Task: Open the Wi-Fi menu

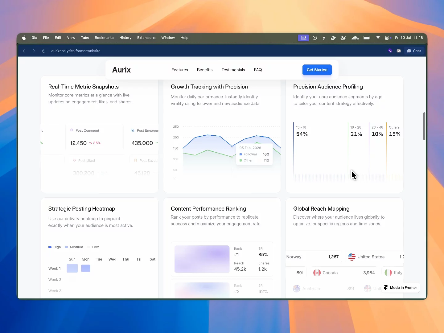Action: coord(378,38)
